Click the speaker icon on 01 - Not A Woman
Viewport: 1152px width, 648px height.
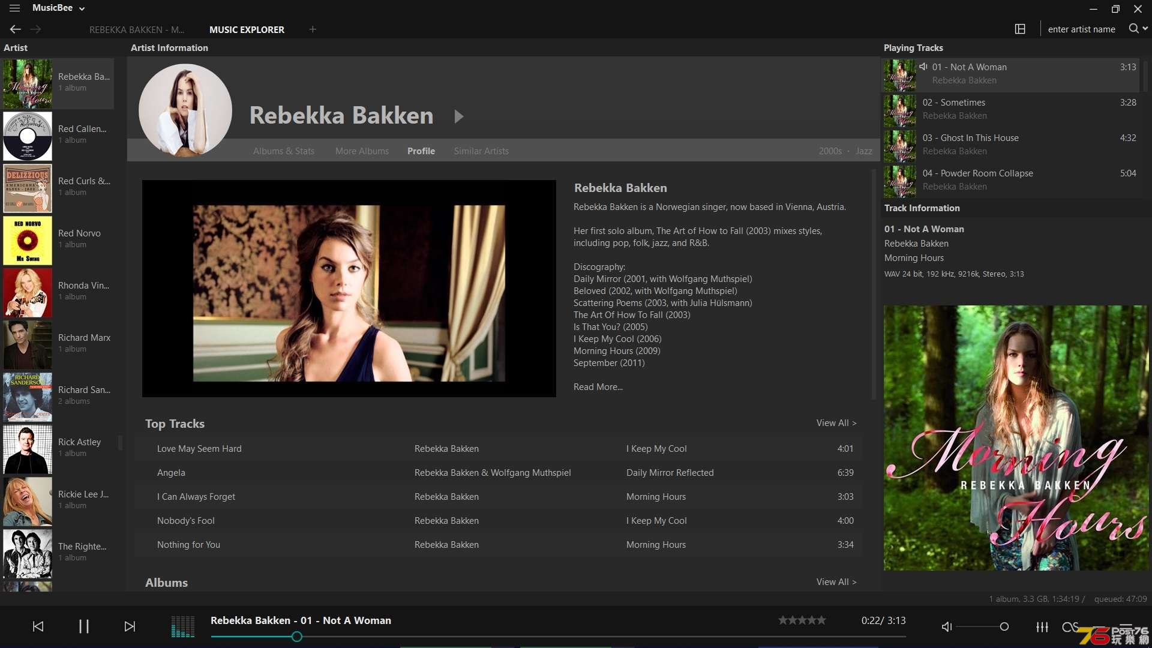click(923, 67)
